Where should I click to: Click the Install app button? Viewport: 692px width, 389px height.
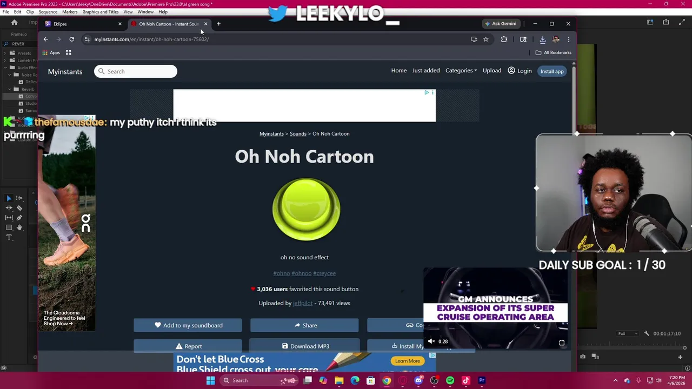(552, 71)
